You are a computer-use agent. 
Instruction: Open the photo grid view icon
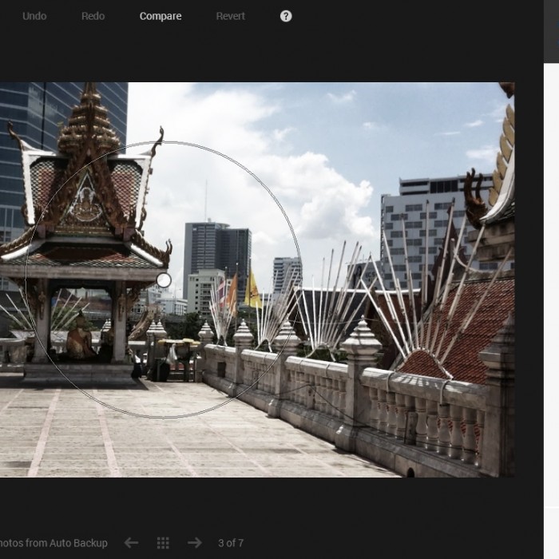(x=163, y=543)
